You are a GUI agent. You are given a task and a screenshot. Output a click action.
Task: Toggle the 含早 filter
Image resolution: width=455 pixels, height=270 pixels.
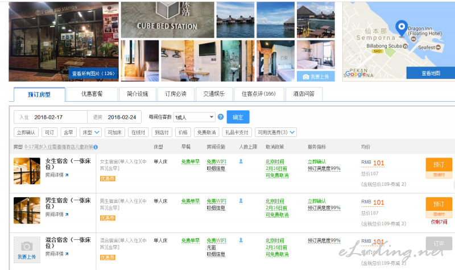[68, 132]
